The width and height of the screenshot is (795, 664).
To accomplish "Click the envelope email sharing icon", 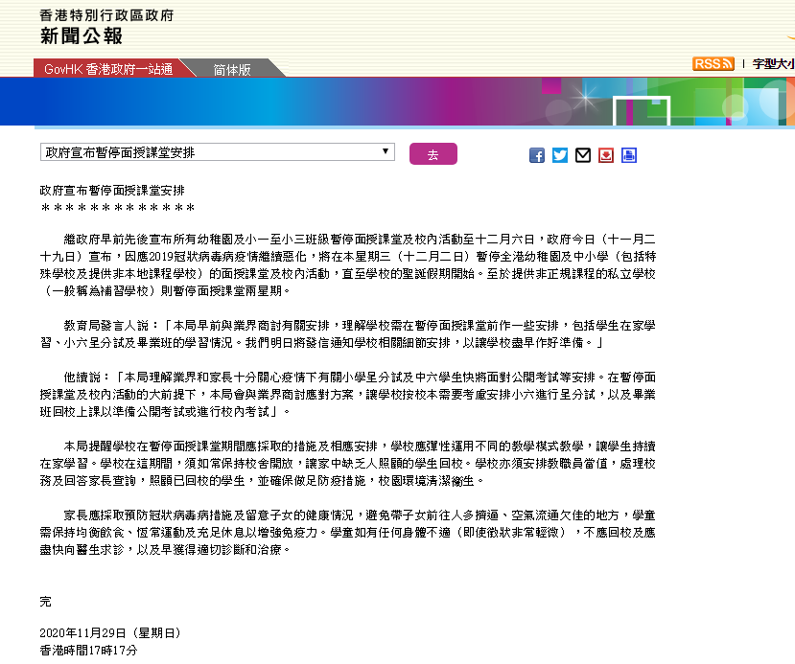I will (582, 154).
